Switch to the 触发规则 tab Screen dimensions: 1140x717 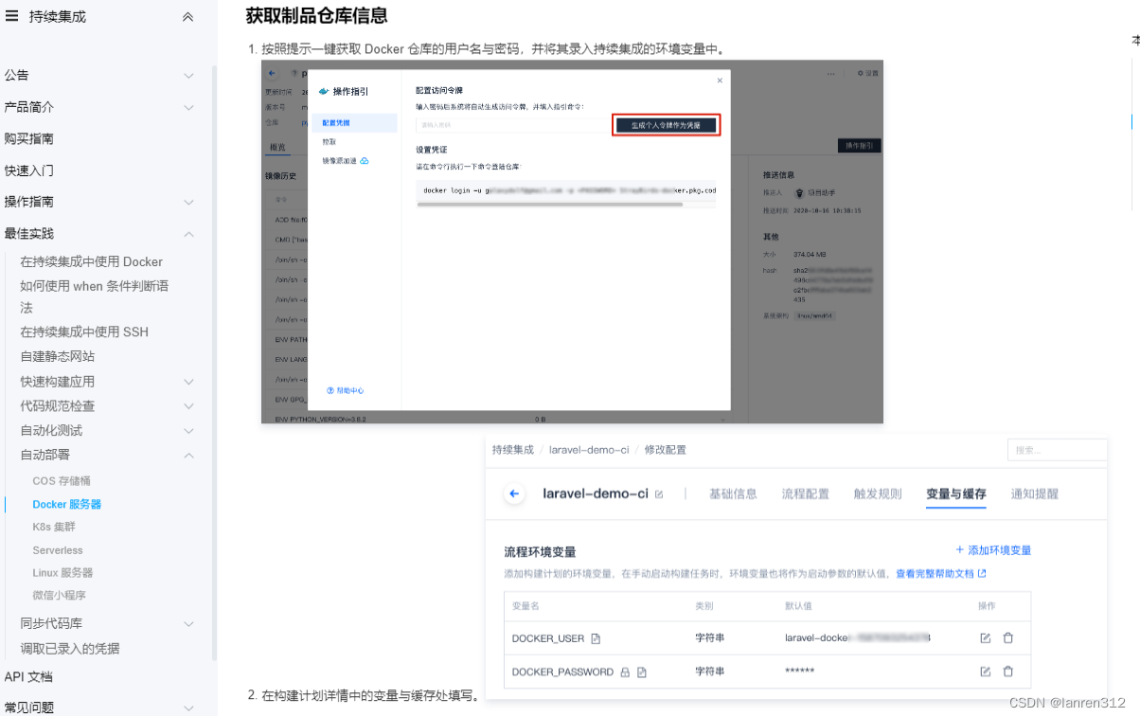pos(878,493)
